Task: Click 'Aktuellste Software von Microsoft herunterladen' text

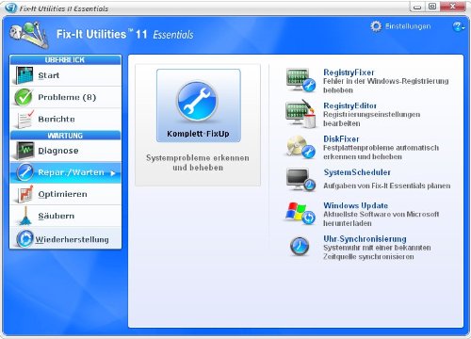Action: pos(382,218)
